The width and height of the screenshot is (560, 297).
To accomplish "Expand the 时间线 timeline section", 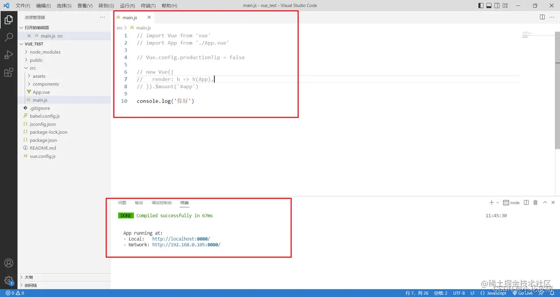I will pos(64,285).
